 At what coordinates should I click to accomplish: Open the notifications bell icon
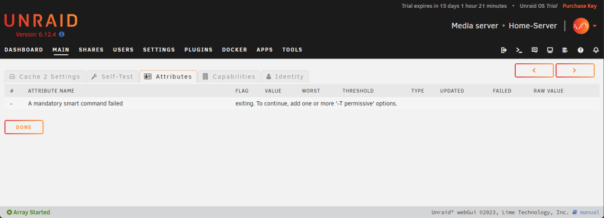596,50
